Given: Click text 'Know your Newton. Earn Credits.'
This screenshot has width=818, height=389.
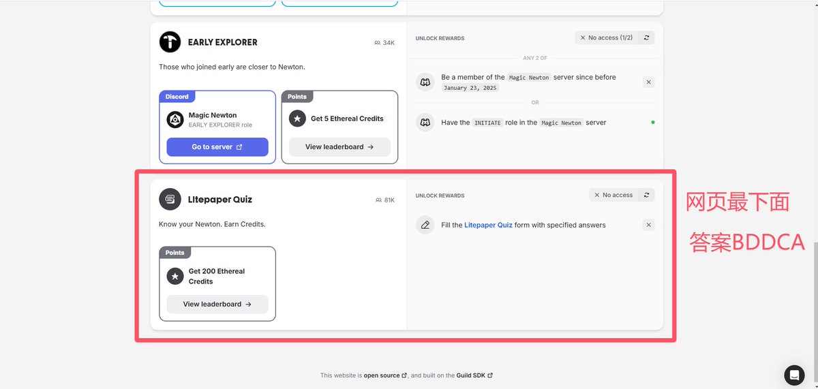Looking at the screenshot, I should (212, 224).
